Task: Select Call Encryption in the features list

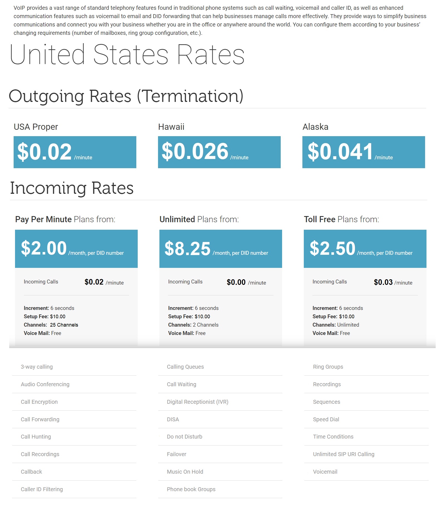Action: click(x=39, y=402)
